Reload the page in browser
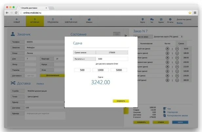Image resolution: width=202 pixels, height=132 pixels. click(x=16, y=12)
